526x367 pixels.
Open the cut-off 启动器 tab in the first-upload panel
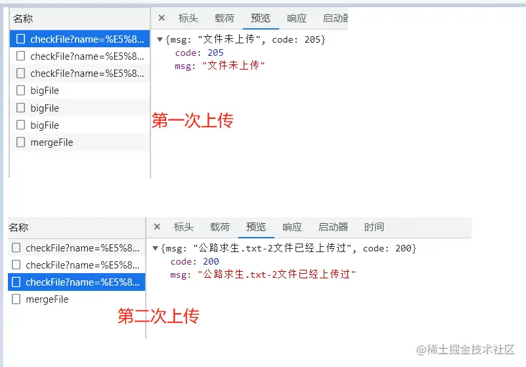335,18
